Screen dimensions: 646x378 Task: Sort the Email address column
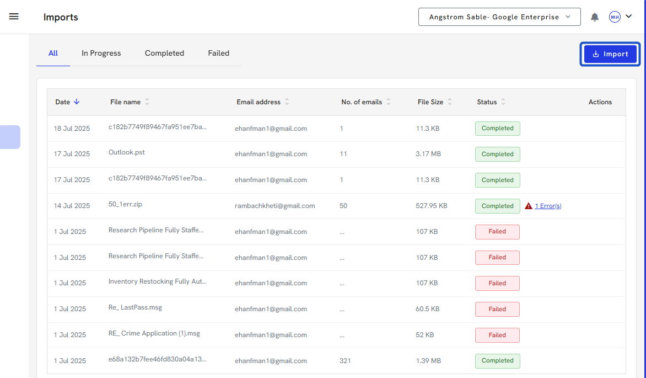[x=287, y=102]
